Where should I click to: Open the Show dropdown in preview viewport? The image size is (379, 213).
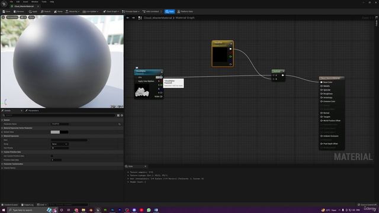click(x=31, y=17)
